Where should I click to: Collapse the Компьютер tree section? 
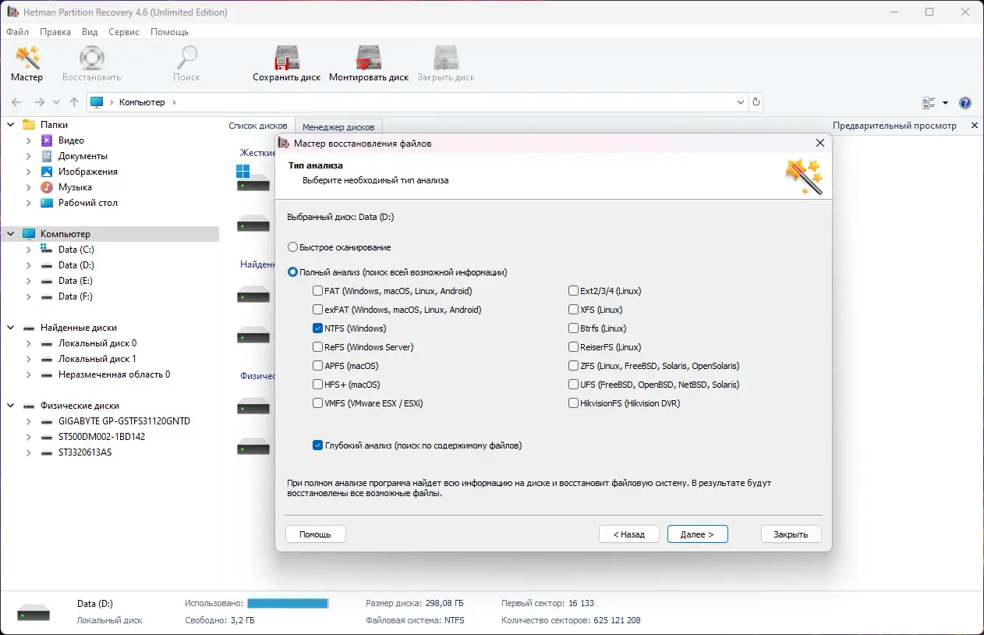click(x=11, y=234)
